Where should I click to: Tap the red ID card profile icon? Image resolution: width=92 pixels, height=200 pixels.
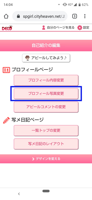tap(6, 70)
